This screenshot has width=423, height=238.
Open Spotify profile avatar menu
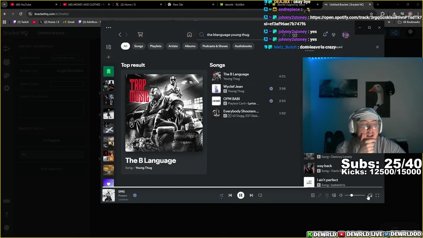pyautogui.click(x=346, y=35)
